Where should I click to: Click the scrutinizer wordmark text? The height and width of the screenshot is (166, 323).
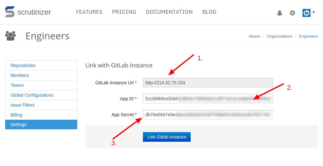coord(34,12)
